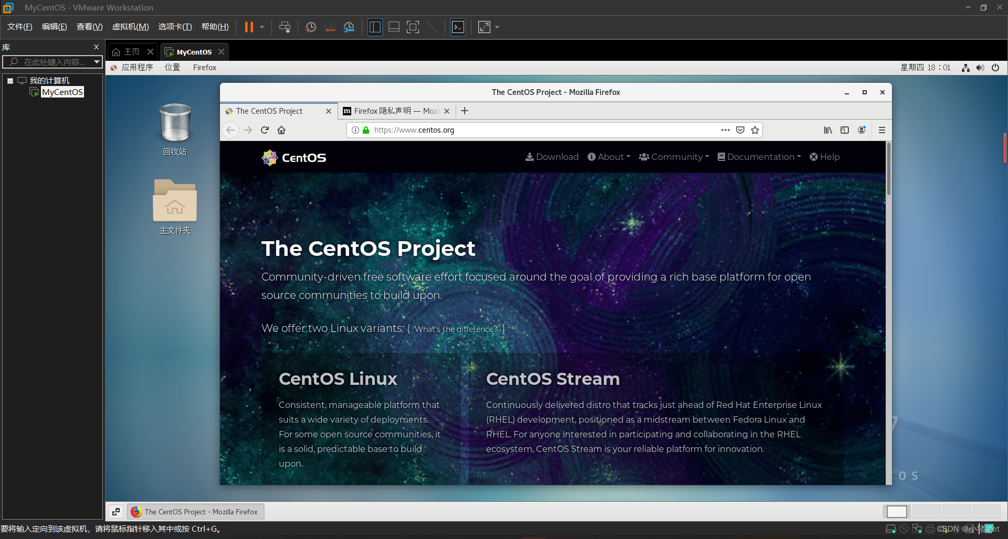1008x539 pixels.
Task: Click the Help link in CentOS navbar
Action: click(824, 157)
